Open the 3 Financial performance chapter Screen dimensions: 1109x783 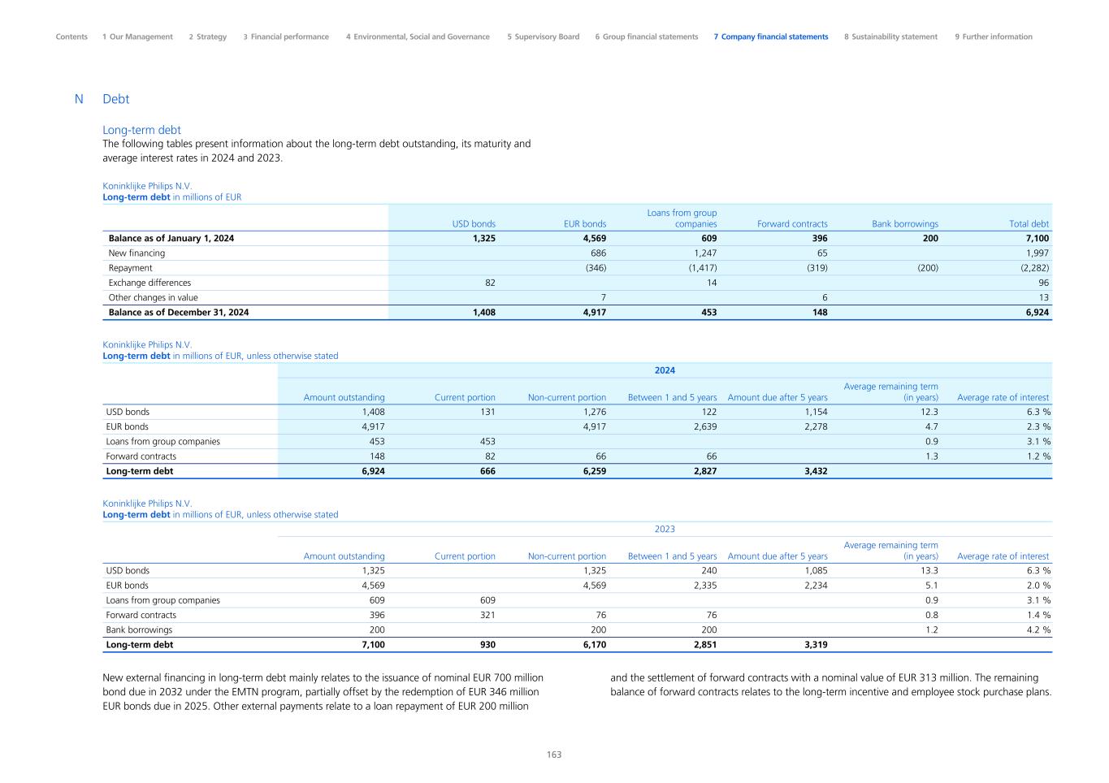[286, 37]
